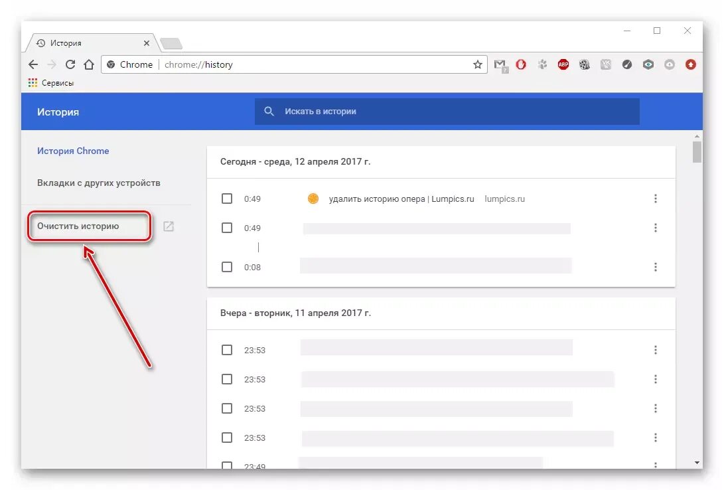Click the chrome://history address bar
The image size is (724, 490).
pos(294,64)
